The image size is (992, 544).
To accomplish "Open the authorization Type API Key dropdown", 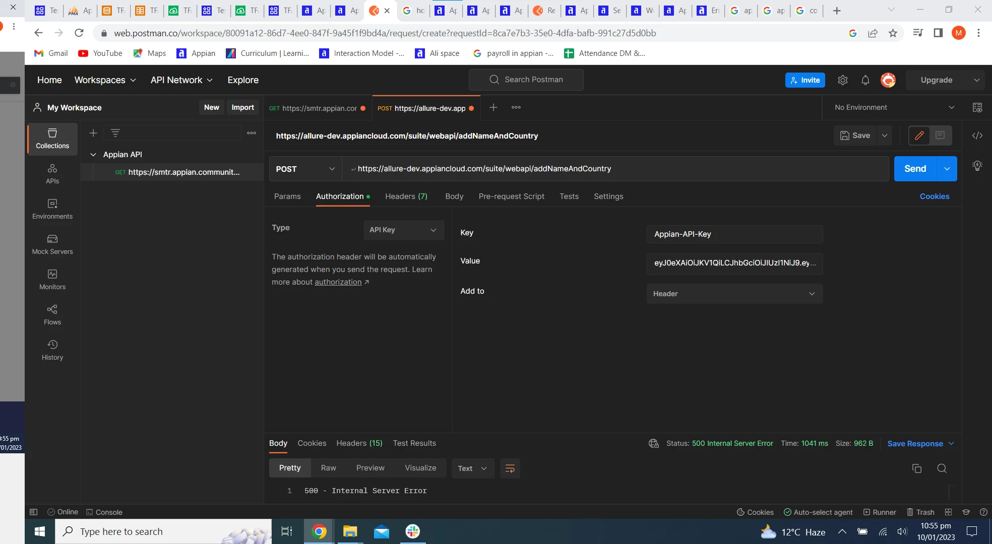I will click(x=403, y=230).
